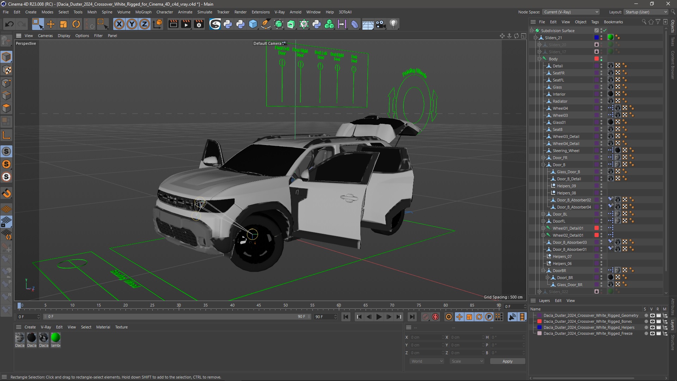Toggle visibility of Rigged_Helpers layer

(652, 328)
